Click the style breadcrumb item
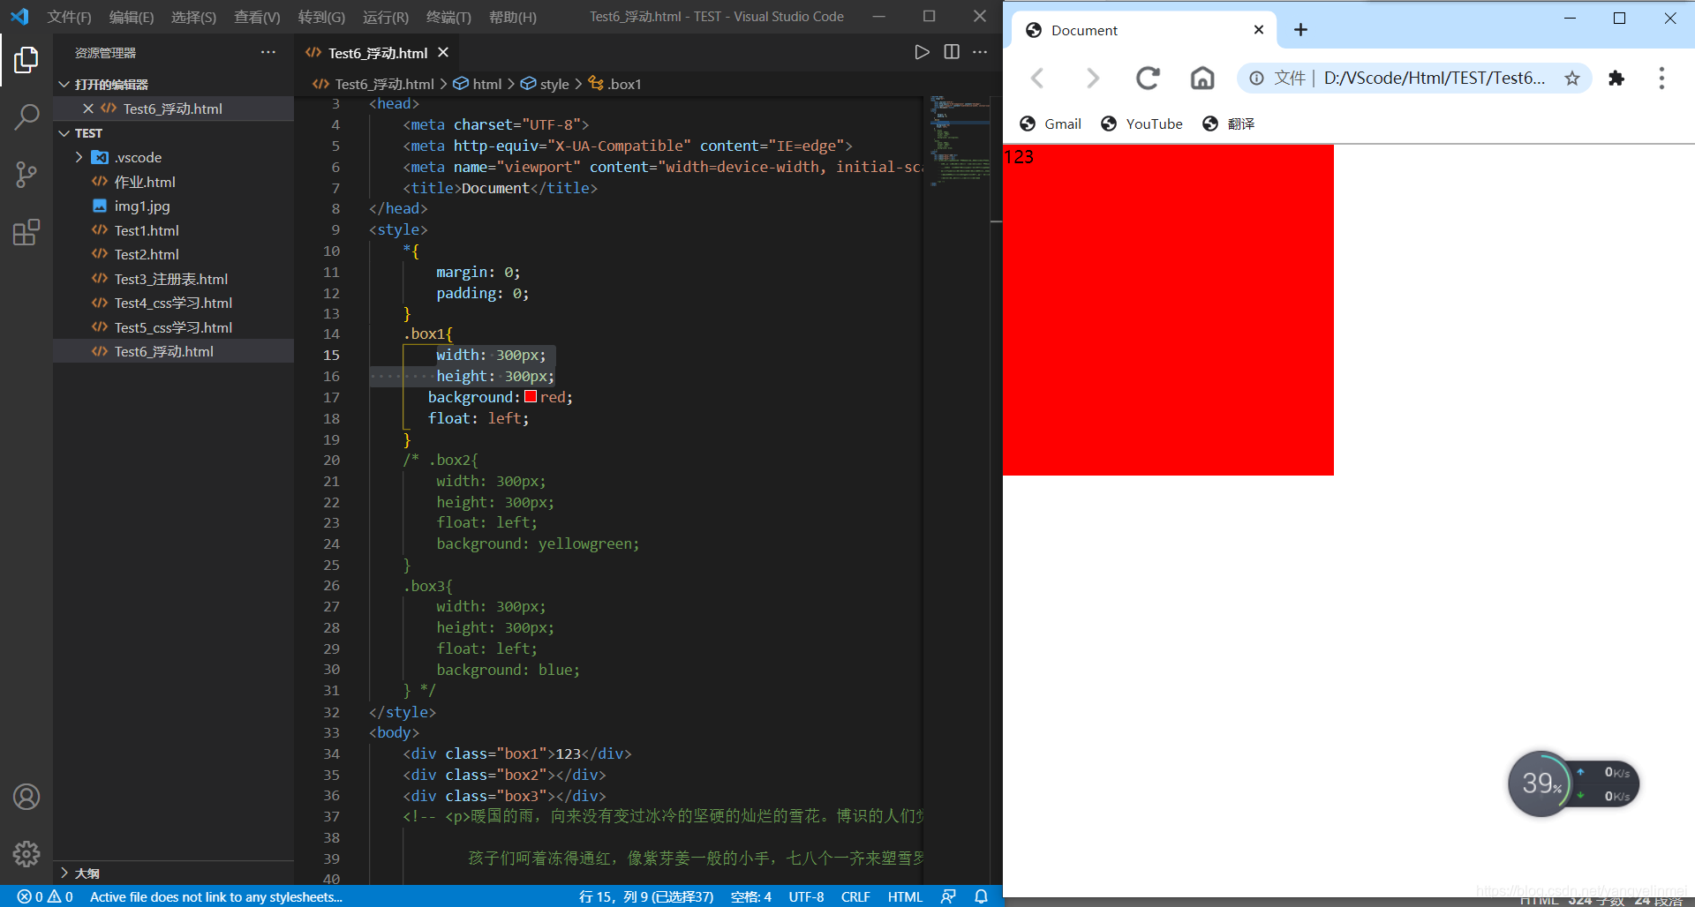 tap(545, 84)
